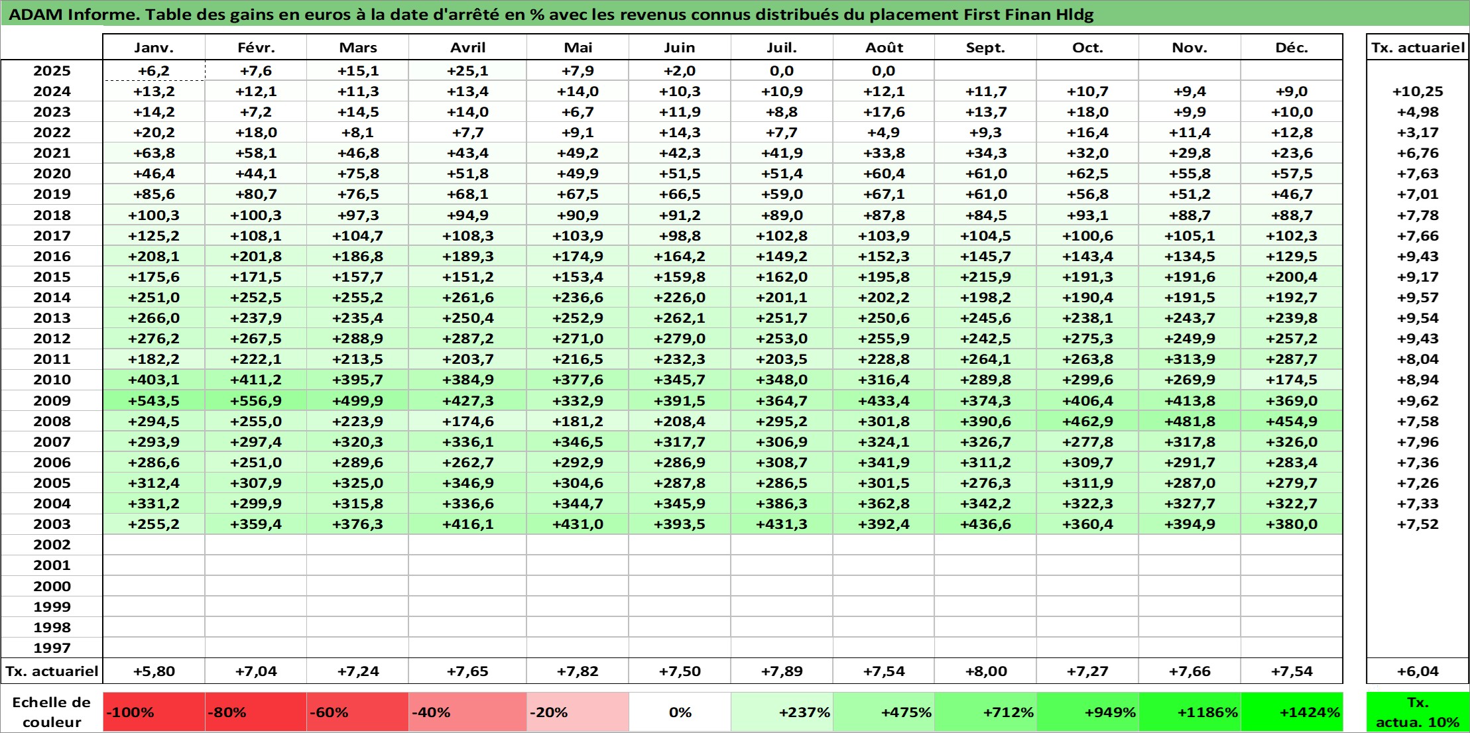The image size is (1470, 733).
Task: Select the -20% pale pink swatch
Action: [578, 712]
